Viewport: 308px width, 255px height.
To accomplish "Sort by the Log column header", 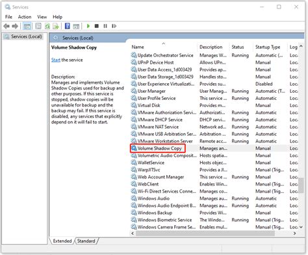I will point(293,47).
